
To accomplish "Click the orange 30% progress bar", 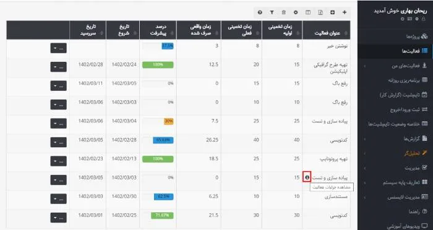I will tap(169, 121).
